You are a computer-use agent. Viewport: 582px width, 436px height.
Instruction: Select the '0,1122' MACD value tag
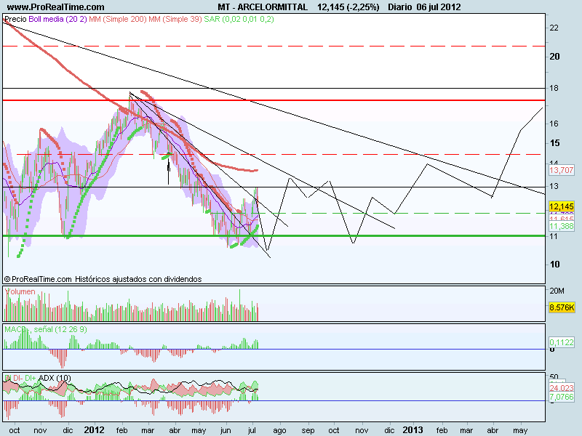(561, 342)
